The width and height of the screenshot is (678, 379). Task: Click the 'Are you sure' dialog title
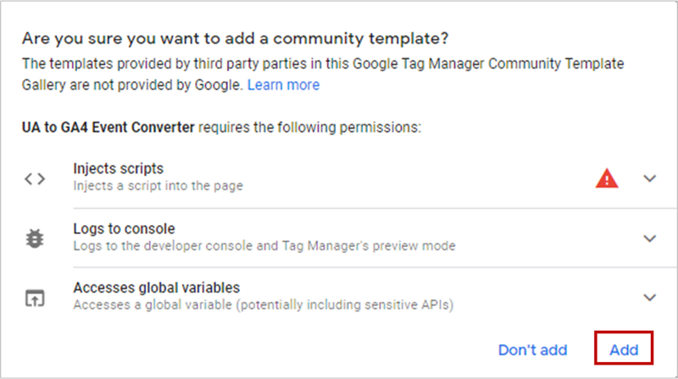(236, 38)
